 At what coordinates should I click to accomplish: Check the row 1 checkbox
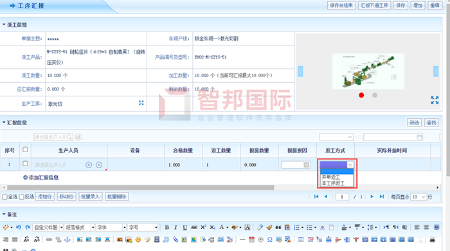(25, 164)
